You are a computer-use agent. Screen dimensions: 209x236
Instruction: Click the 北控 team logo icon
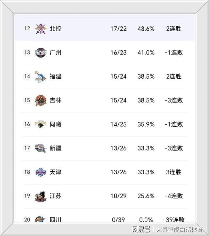pyautogui.click(x=40, y=29)
